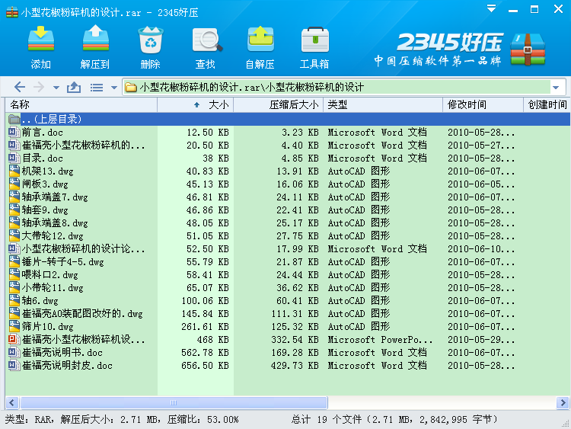Click the address bar path field

[x=337, y=88]
